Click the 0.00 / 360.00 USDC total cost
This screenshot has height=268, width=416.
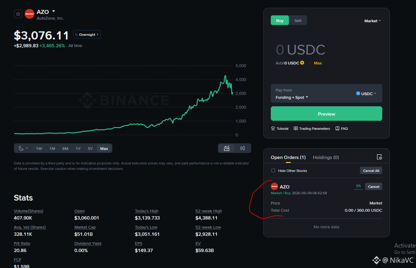[x=364, y=210]
